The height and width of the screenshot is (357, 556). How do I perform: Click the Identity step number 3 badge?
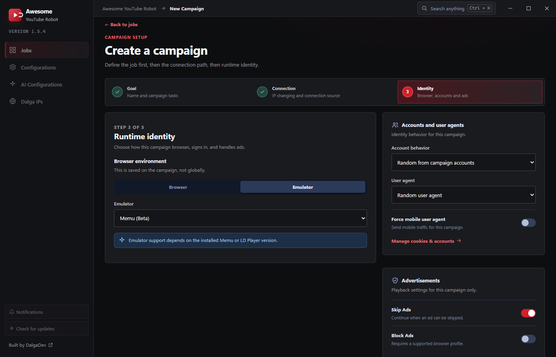pos(407,92)
